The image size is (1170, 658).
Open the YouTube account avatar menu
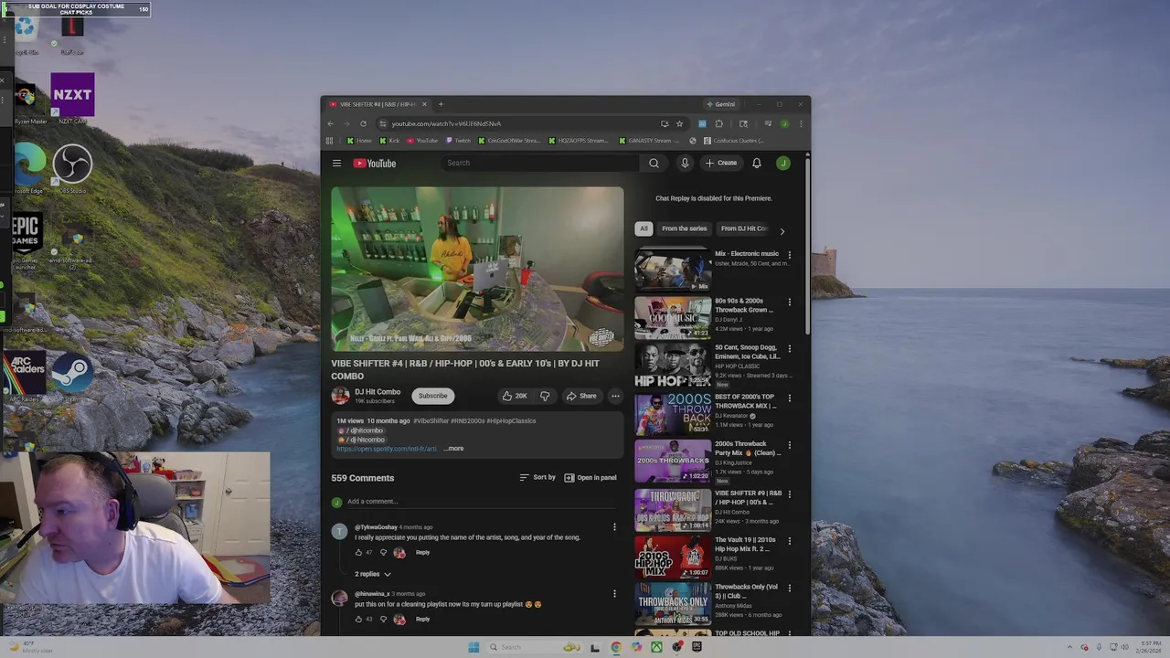point(783,164)
